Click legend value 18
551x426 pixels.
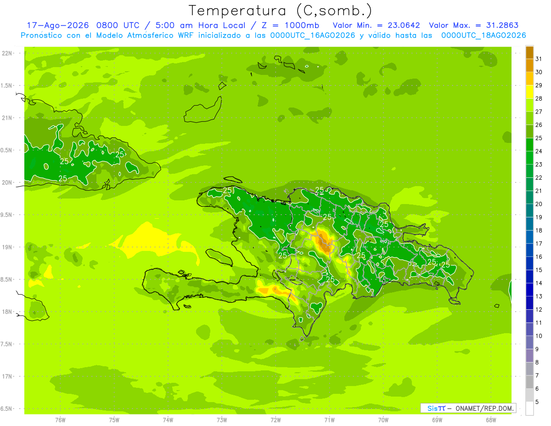click(x=539, y=231)
